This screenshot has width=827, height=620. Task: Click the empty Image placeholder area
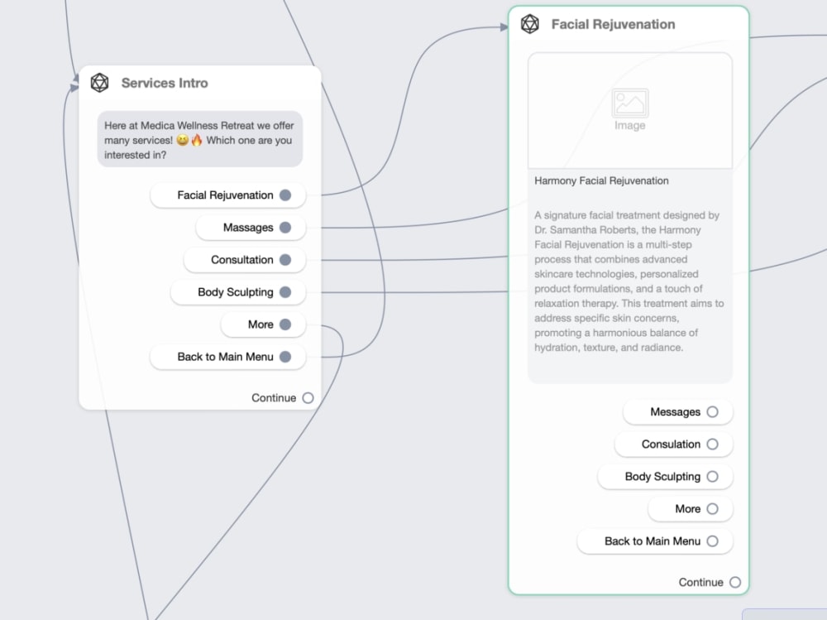(x=629, y=111)
